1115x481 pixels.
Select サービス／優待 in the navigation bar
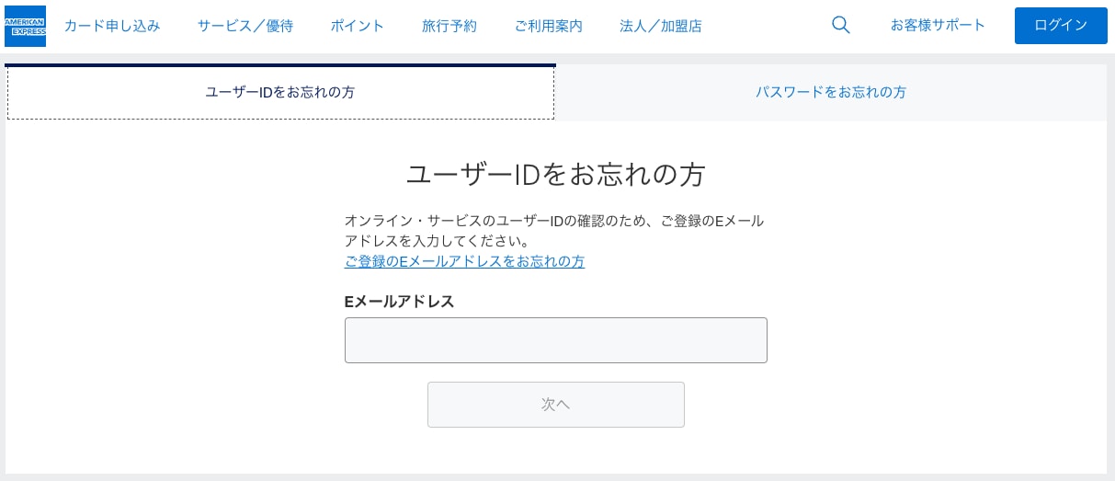coord(245,26)
